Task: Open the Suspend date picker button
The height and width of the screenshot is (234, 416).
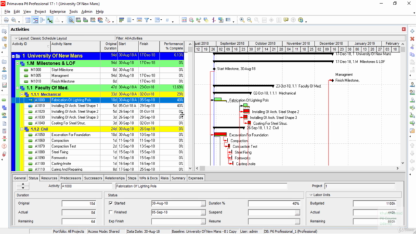Action: tap(298, 213)
